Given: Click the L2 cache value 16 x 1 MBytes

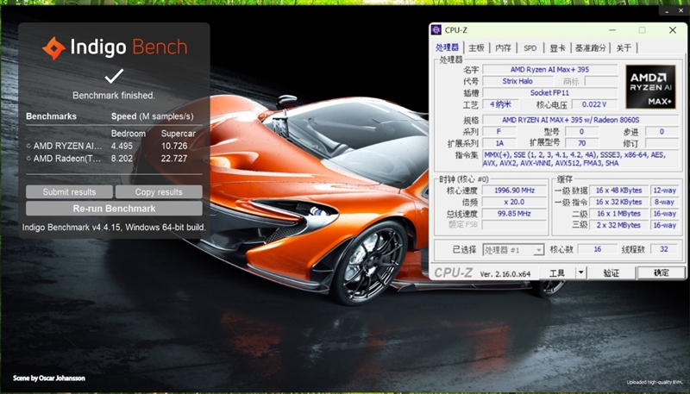Looking at the screenshot, I should pyautogui.click(x=618, y=213).
